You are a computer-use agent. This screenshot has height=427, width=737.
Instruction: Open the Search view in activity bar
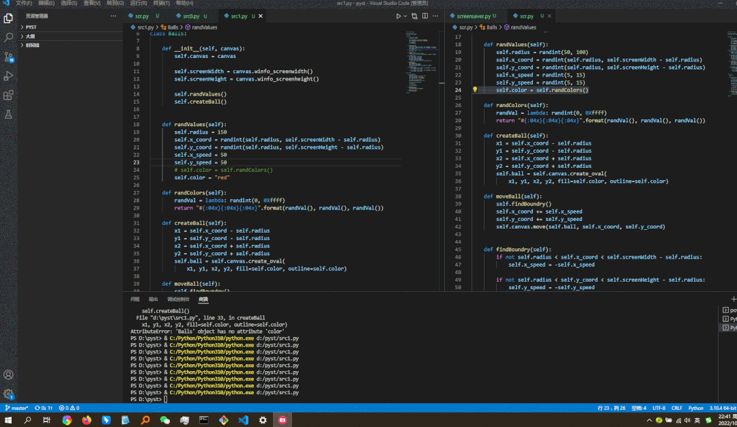pyautogui.click(x=8, y=37)
